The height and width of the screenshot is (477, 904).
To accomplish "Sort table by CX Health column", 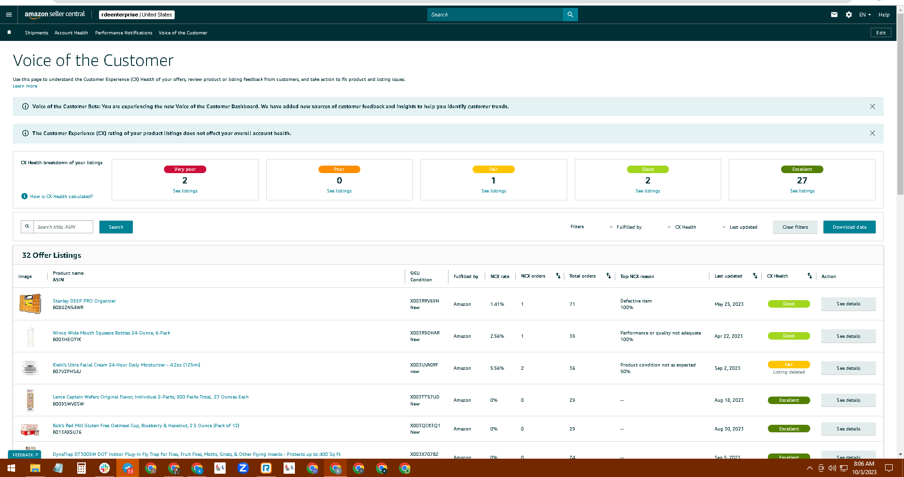I will (810, 276).
